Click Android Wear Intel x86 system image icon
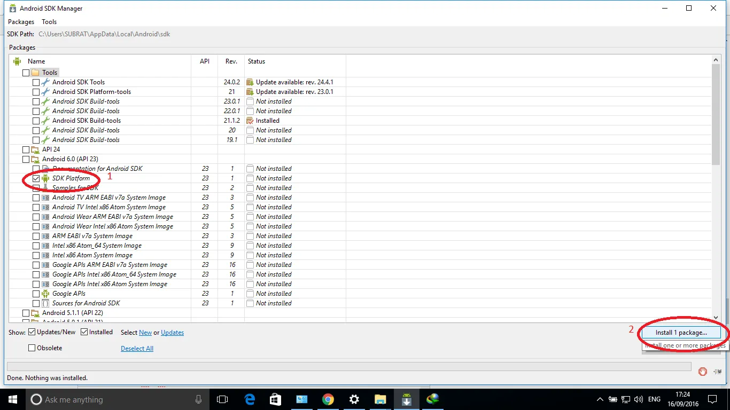 pyautogui.click(x=45, y=226)
